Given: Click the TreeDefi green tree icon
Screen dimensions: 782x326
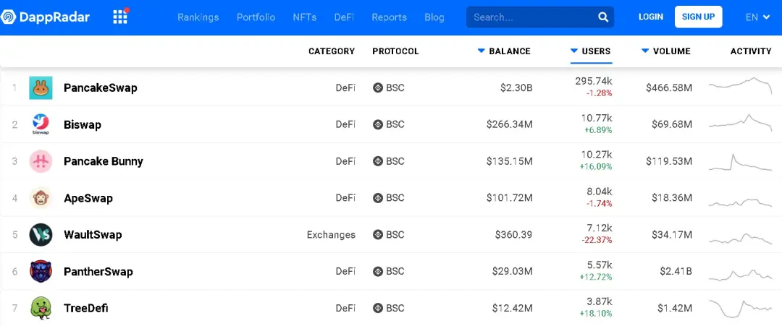Looking at the screenshot, I should (41, 308).
